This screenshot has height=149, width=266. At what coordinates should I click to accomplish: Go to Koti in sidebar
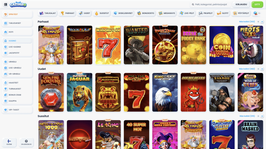point(17,32)
